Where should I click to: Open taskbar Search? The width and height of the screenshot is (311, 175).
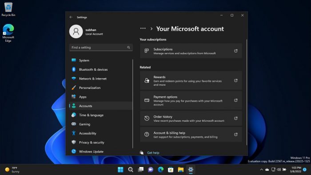[x=131, y=170]
